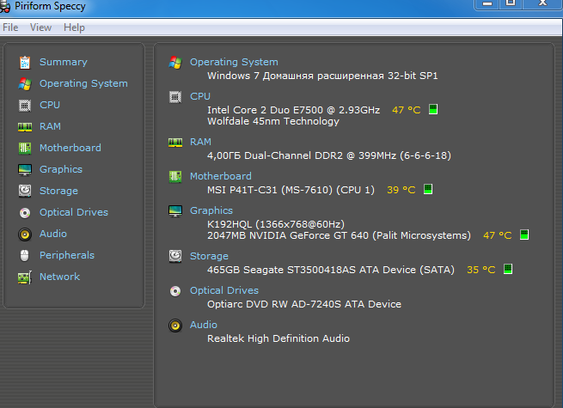
Task: Click the Motherboard icon in sidebar
Action: coord(25,149)
